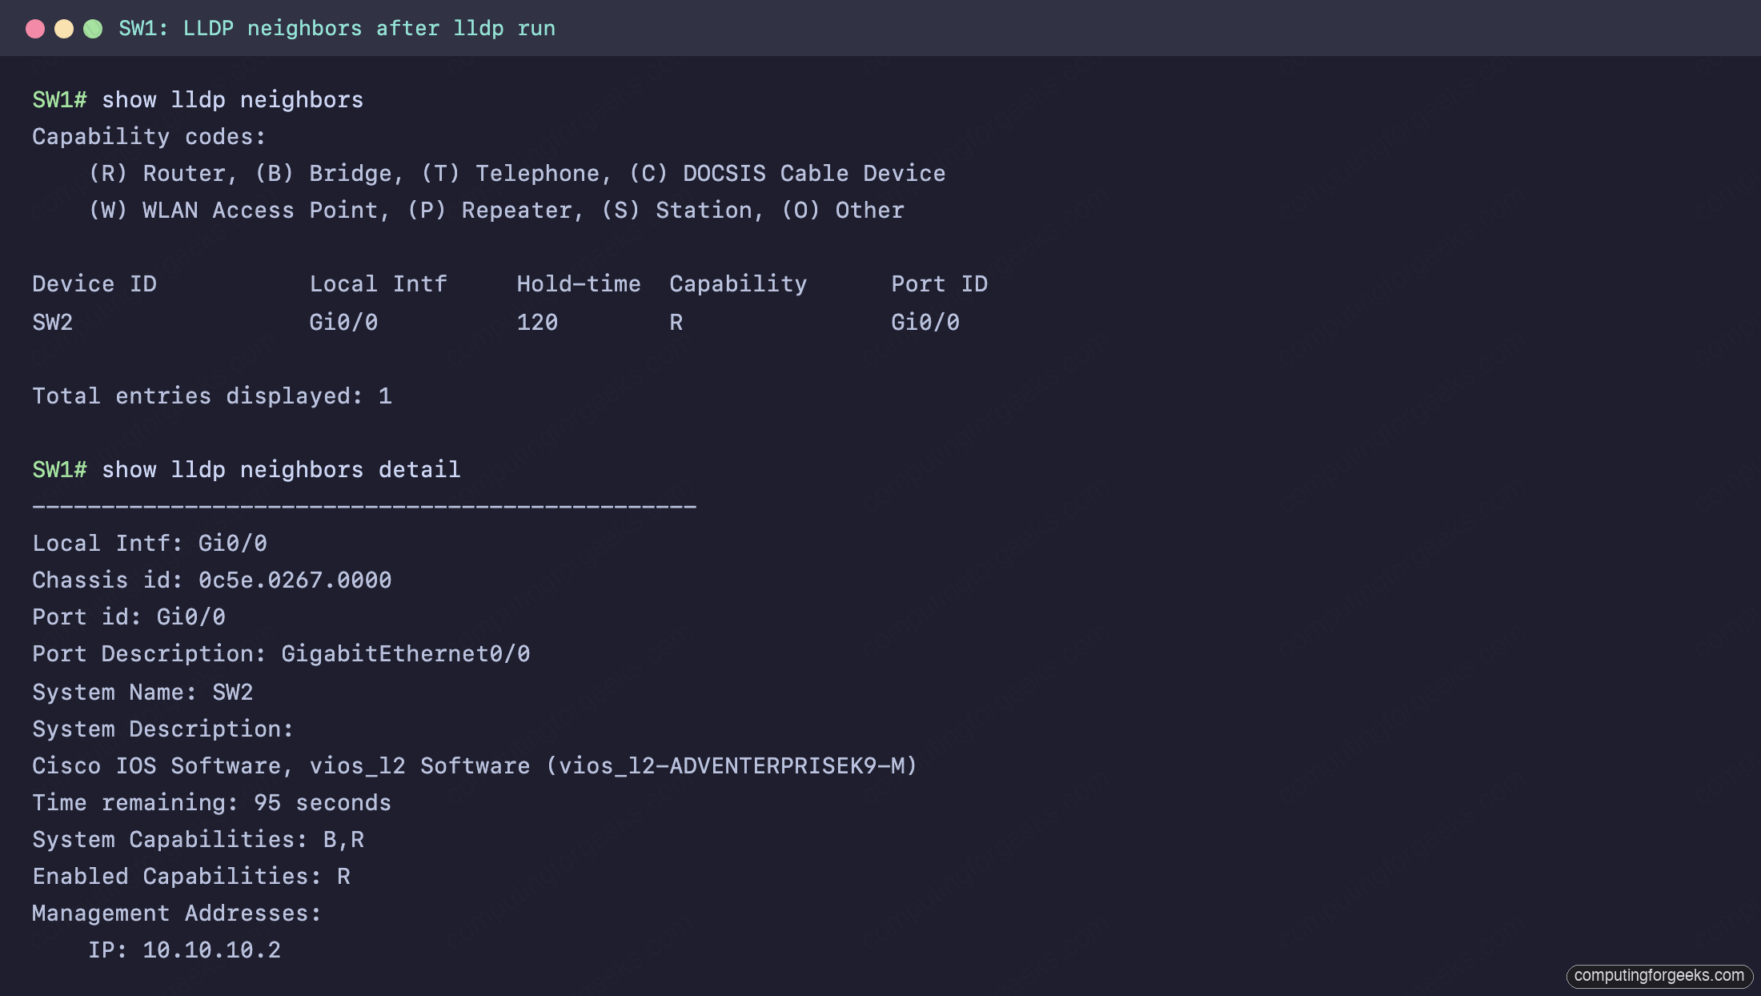The image size is (1761, 996).
Task: Click the '(P) Repeater' capability code
Action: tap(495, 211)
